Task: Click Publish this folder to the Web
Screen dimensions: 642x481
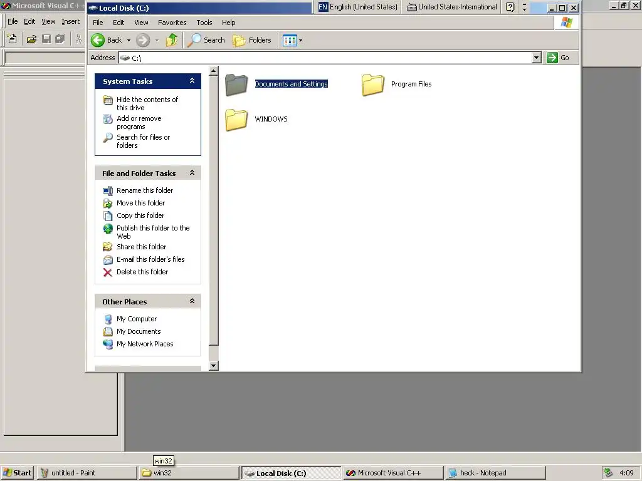Action: tap(153, 232)
